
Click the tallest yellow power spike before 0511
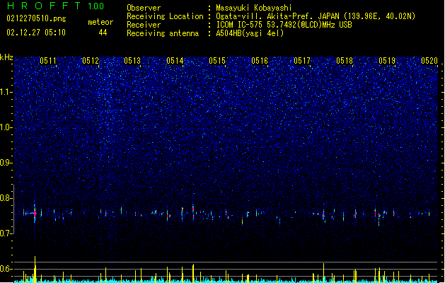tap(35, 269)
